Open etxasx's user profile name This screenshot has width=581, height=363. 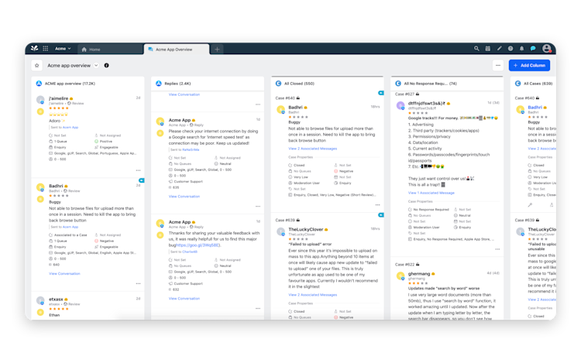[x=56, y=300]
